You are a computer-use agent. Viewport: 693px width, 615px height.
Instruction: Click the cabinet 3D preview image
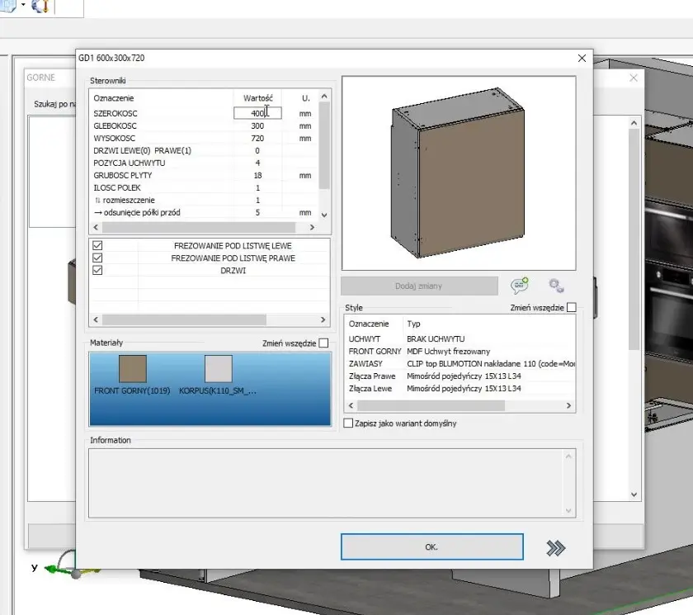[458, 173]
